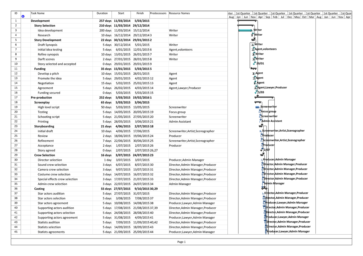Click the blue info indicator column icon

click(23, 17)
